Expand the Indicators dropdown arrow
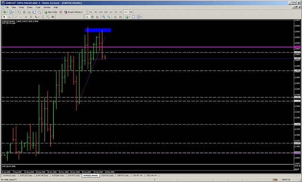This screenshot has width=302, height=182. click(x=130, y=17)
